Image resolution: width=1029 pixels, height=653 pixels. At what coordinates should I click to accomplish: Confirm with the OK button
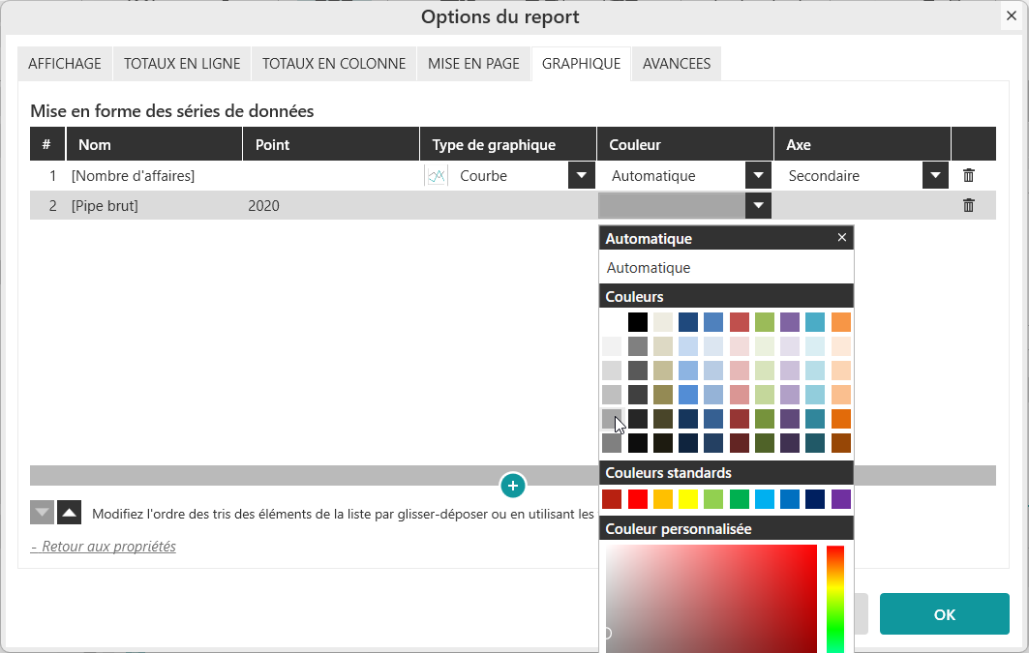(944, 614)
